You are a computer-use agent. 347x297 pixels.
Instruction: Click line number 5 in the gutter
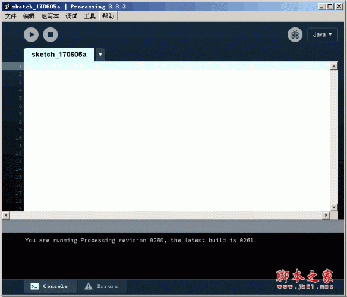click(20, 98)
